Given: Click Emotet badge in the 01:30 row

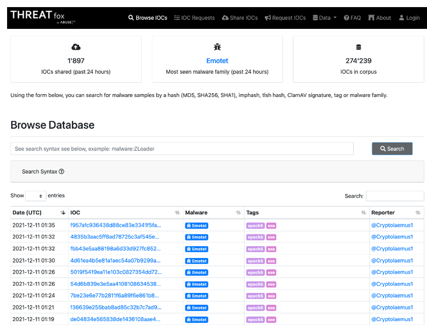Looking at the screenshot, I should (197, 261).
